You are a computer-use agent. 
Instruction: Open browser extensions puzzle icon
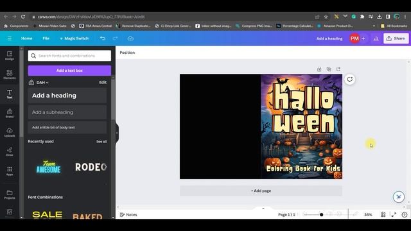click(362, 17)
